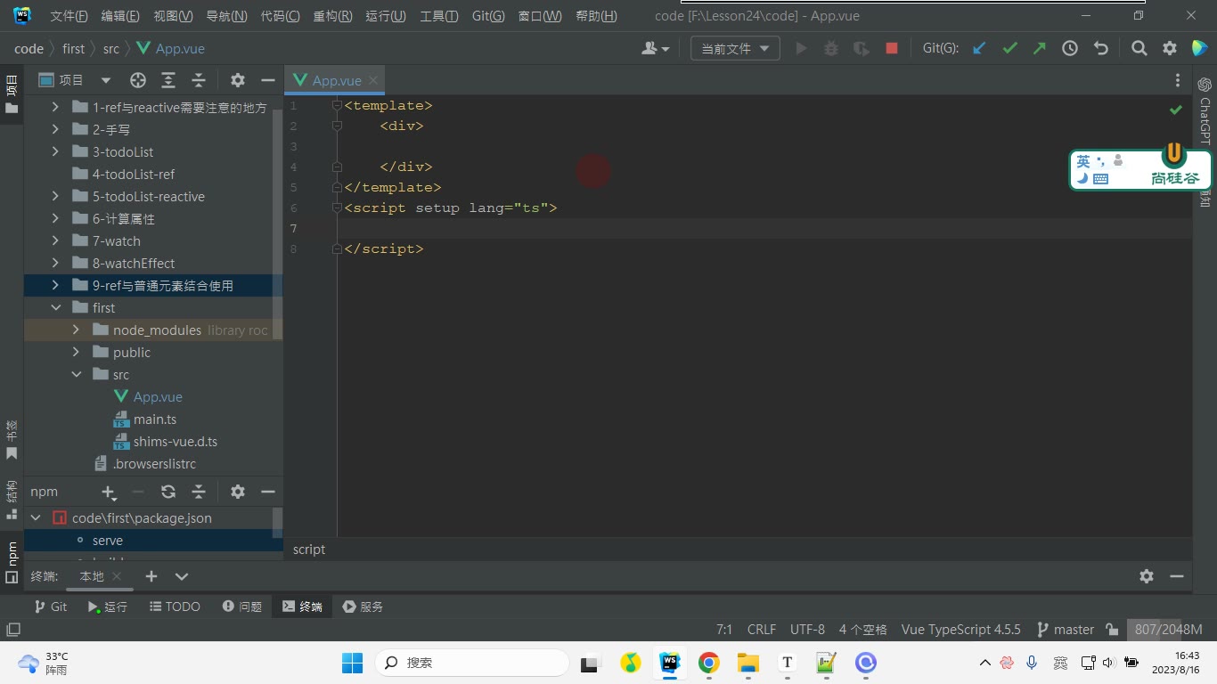Collapse the first folder
This screenshot has height=684, width=1217.
[x=55, y=307]
